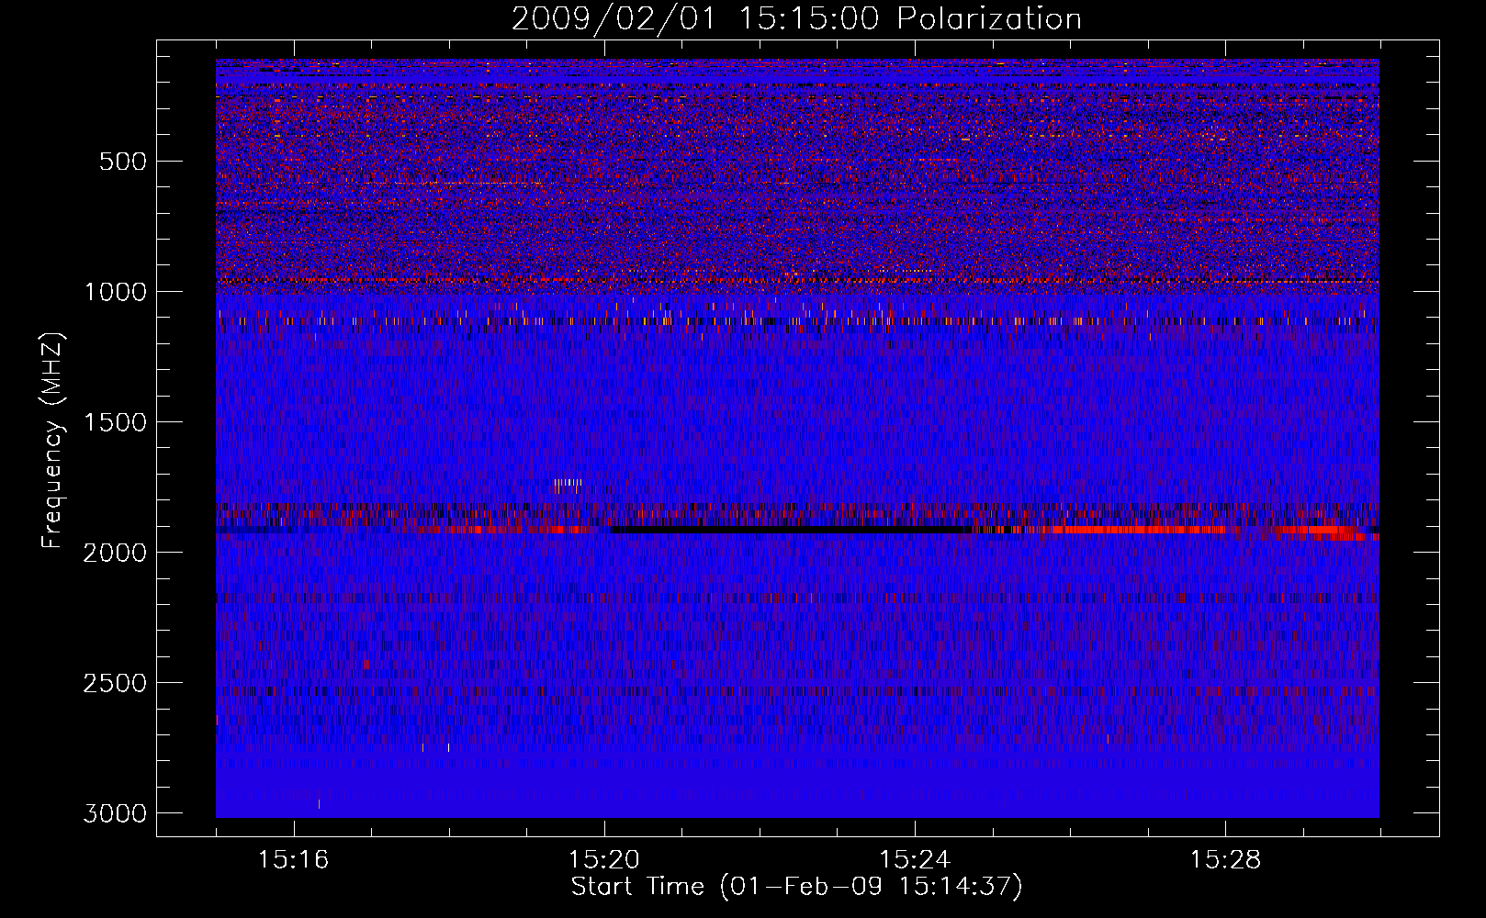The width and height of the screenshot is (1486, 918).
Task: Click the plot title '2009/02/01 15:15:00 Polarization'
Action: tap(796, 19)
